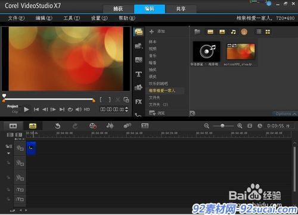
Task: Click the timecode up/down stepper
Action: tap(127, 109)
